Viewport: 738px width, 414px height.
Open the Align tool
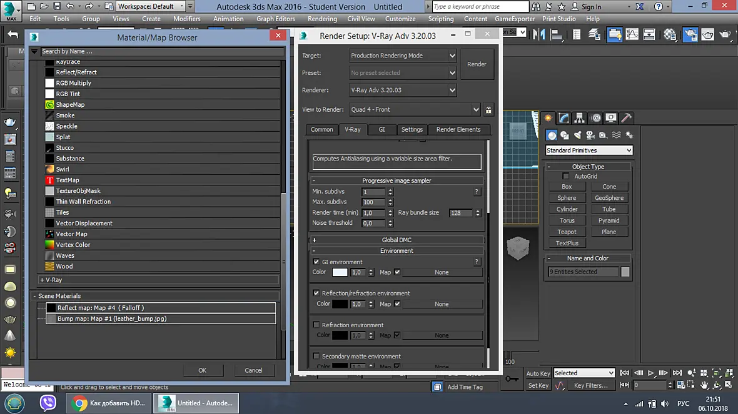click(557, 34)
